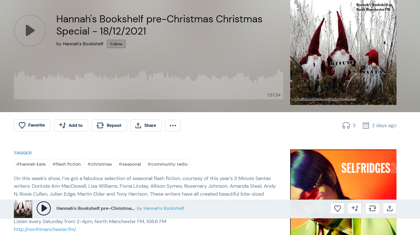Image resolution: width=420 pixels, height=235 pixels.
Task: Open the #community radio tag
Action: (x=167, y=164)
